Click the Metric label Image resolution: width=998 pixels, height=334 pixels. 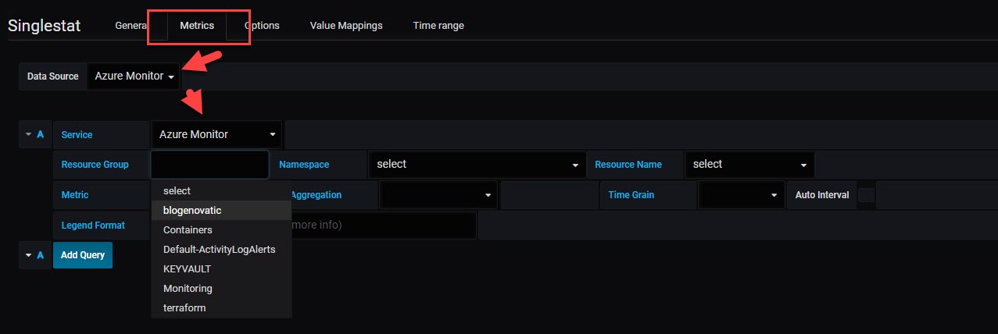click(x=75, y=195)
